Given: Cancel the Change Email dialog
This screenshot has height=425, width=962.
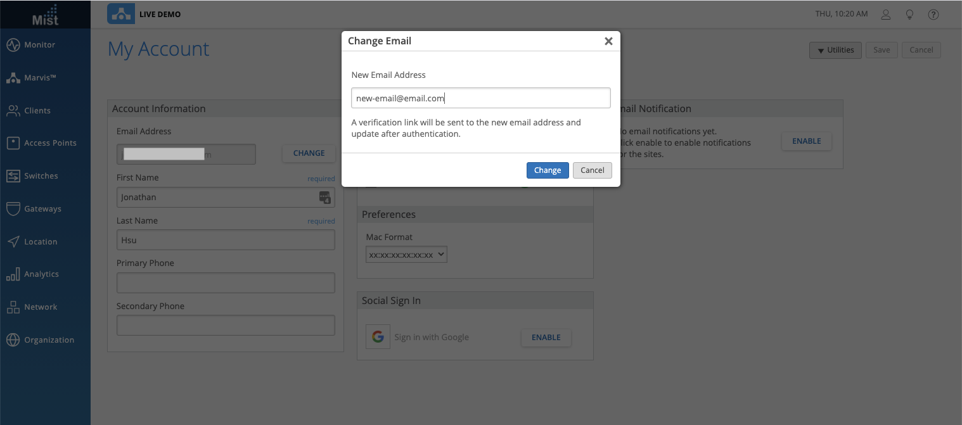Looking at the screenshot, I should tap(592, 170).
